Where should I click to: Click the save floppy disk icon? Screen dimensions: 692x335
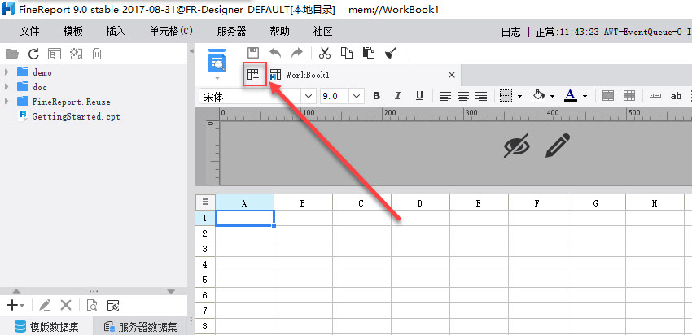pos(253,53)
